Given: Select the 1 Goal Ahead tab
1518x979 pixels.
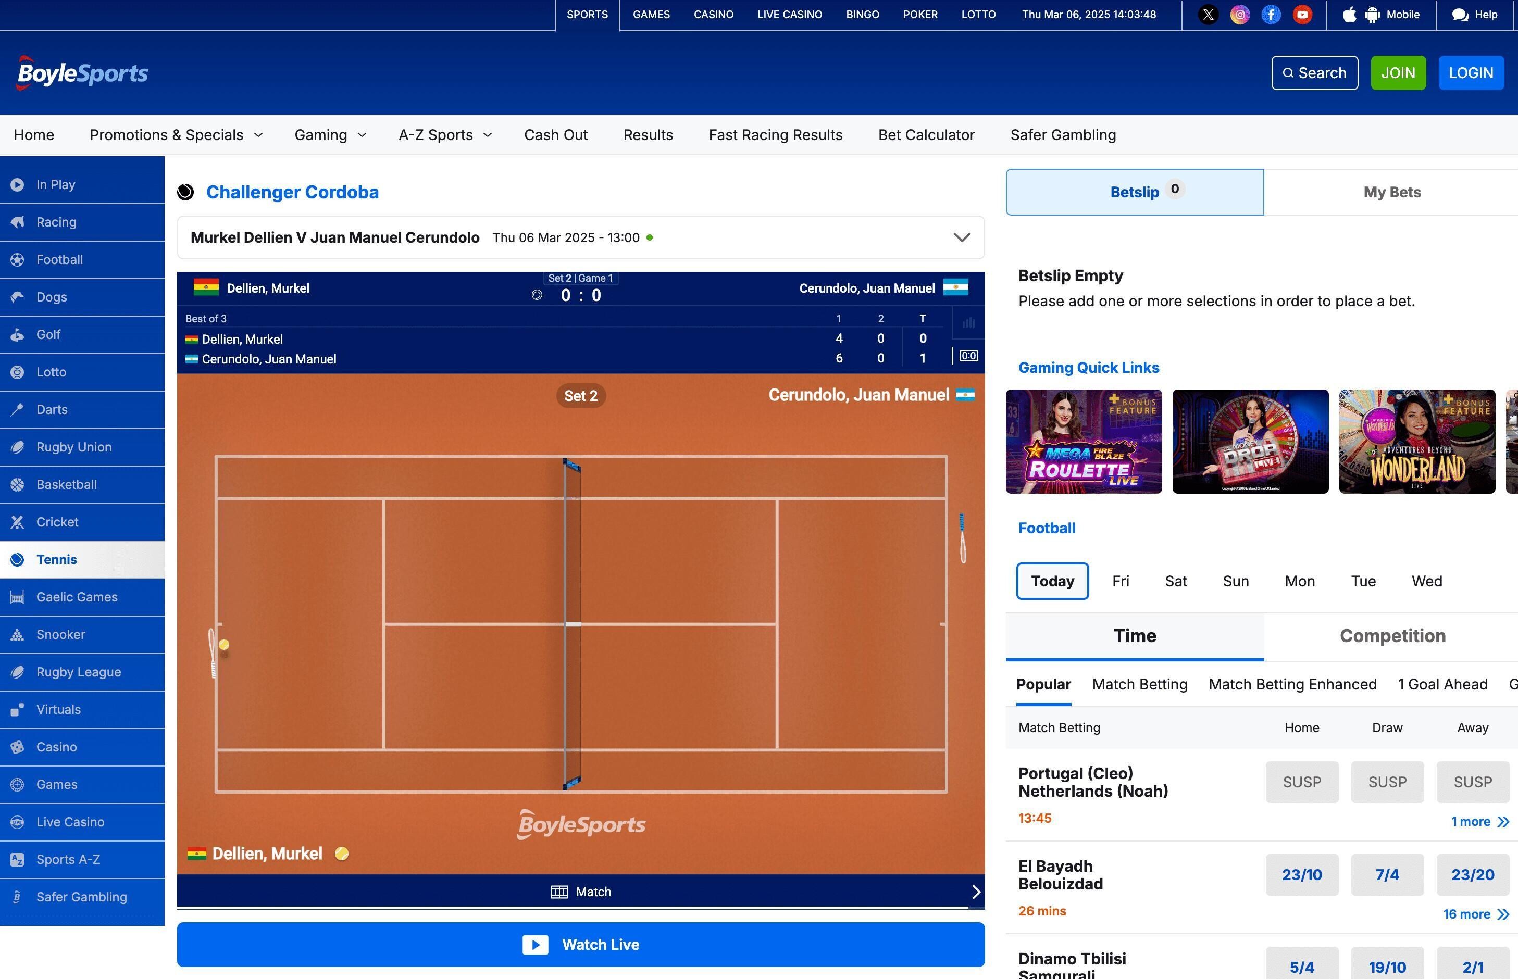Looking at the screenshot, I should pyautogui.click(x=1442, y=685).
